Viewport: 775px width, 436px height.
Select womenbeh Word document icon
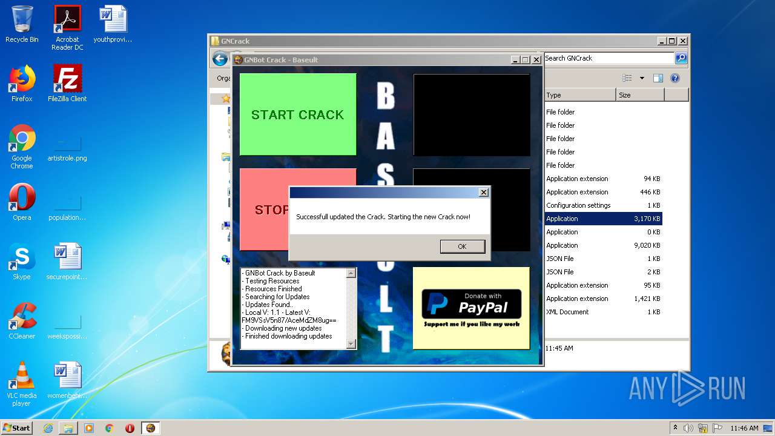tap(67, 380)
